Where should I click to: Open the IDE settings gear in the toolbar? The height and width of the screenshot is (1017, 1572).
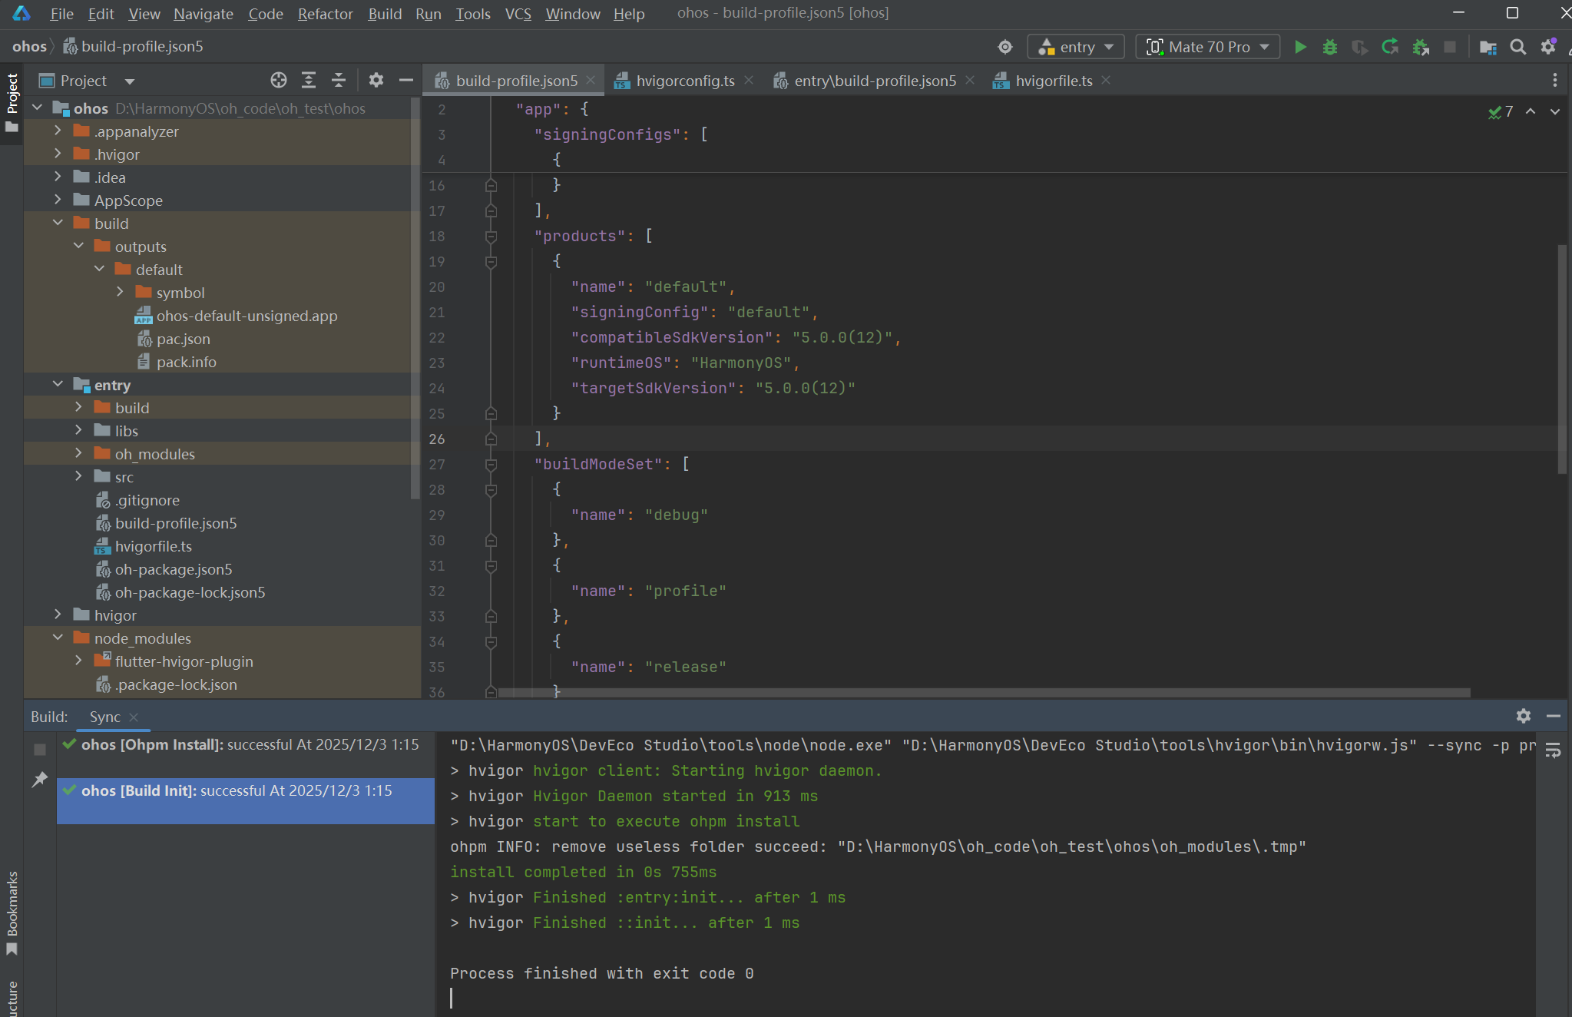click(x=1548, y=47)
